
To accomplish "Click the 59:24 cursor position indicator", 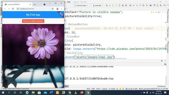I will [x=88, y=89].
